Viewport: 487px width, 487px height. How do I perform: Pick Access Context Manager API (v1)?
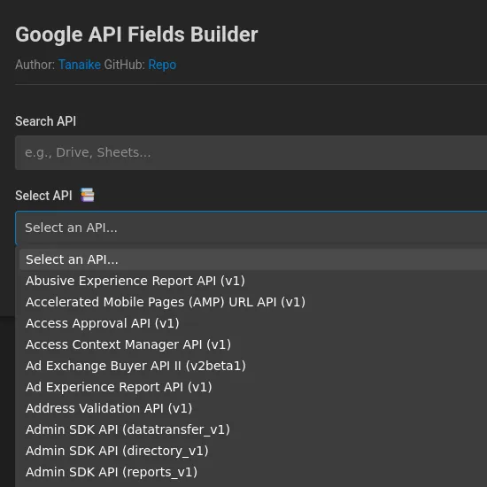click(253, 344)
